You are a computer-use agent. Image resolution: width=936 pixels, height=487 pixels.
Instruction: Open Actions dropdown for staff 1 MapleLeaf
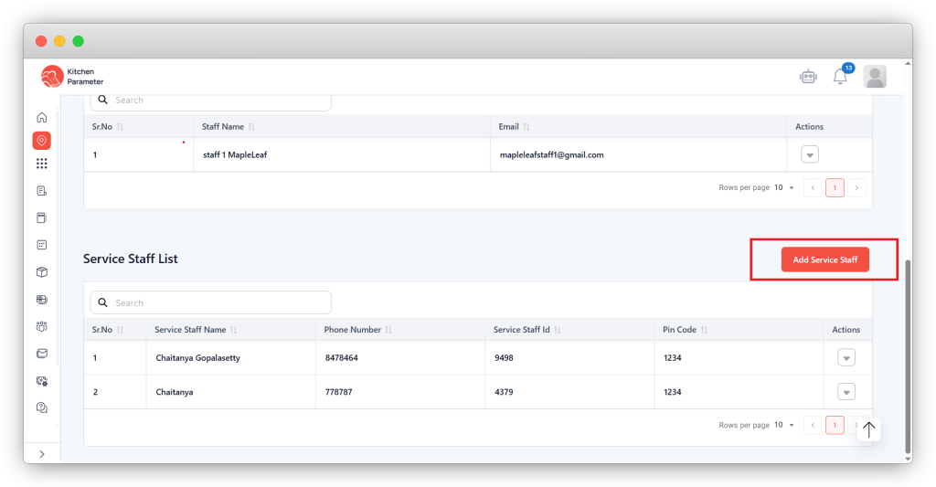pos(809,155)
